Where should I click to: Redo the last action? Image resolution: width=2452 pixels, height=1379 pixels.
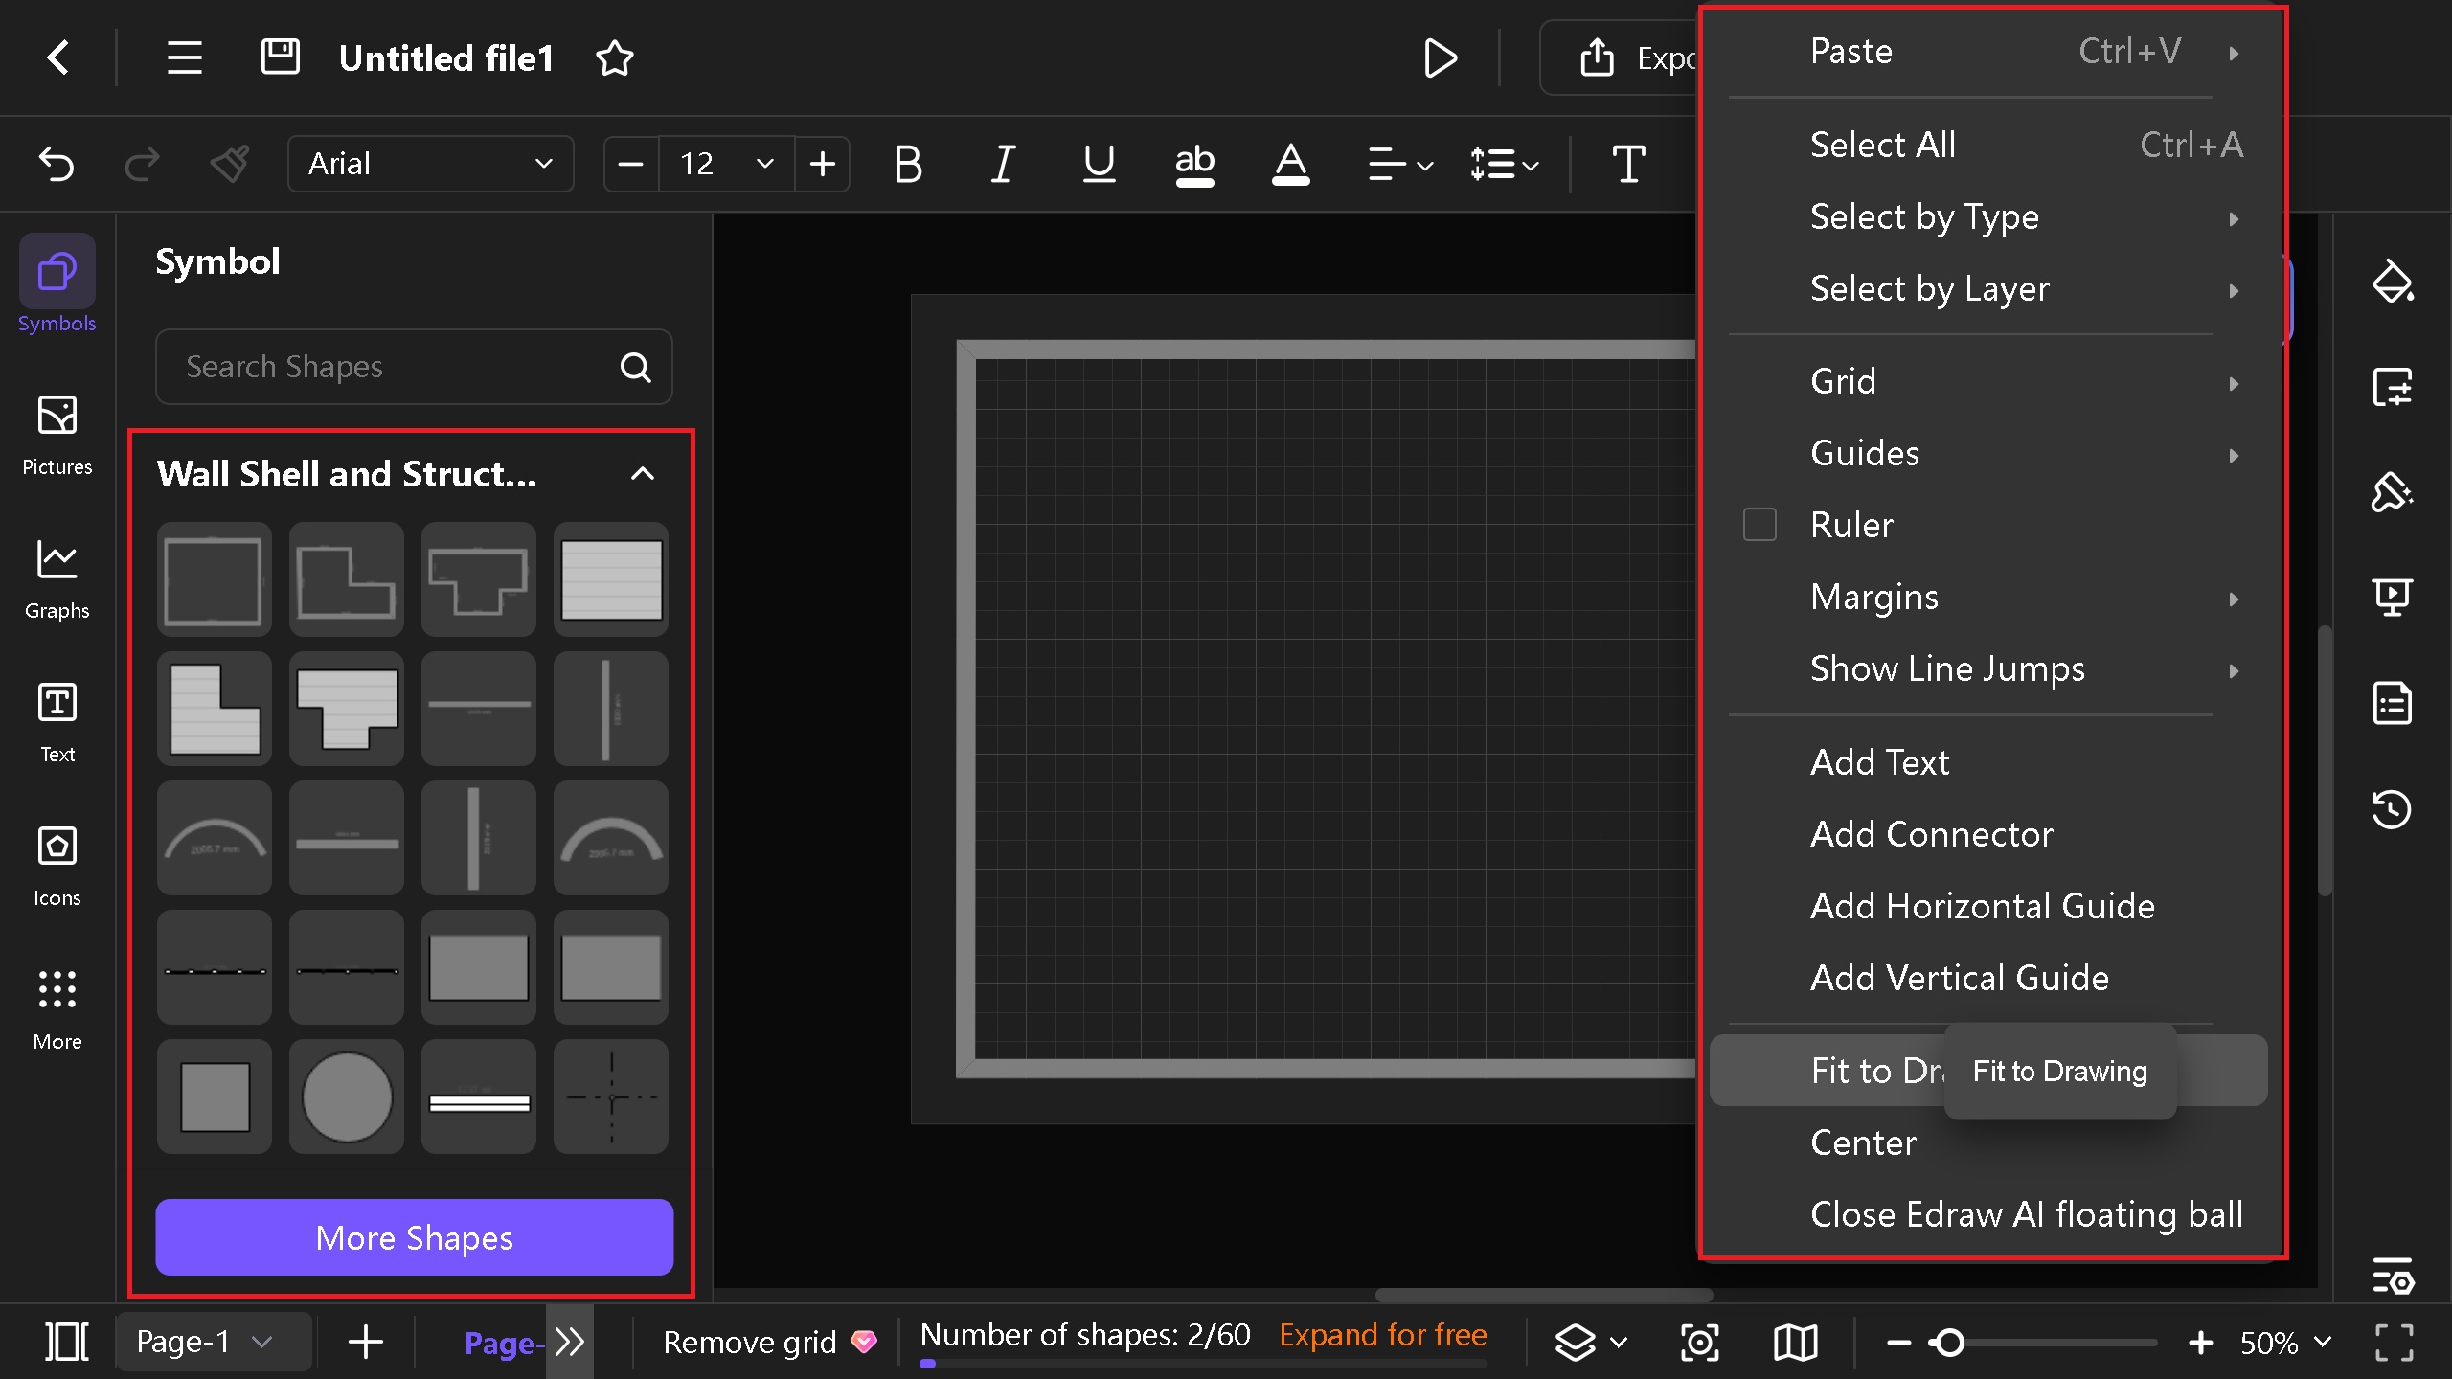tap(143, 164)
